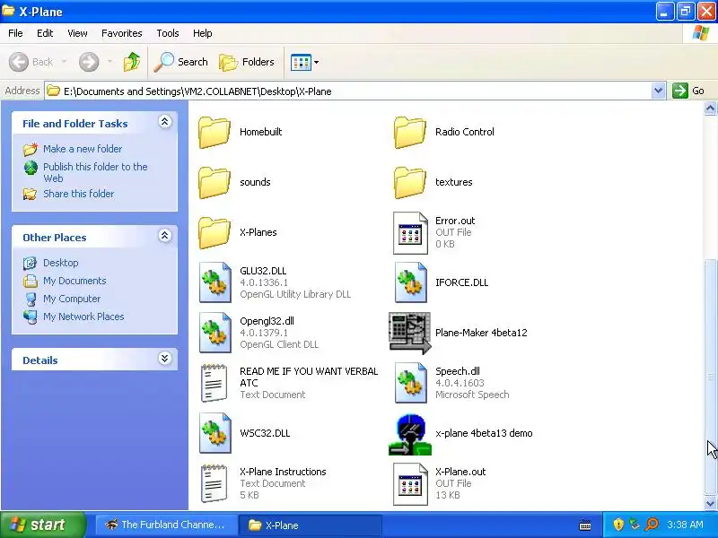Open the Favorites menu

[x=122, y=33]
